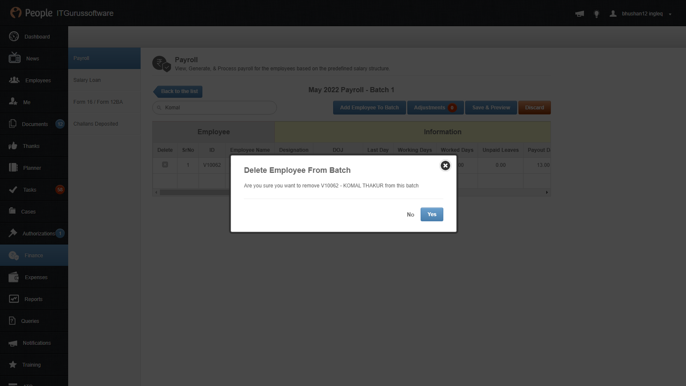Click the announcements megaphone in top bar
Viewport: 686px width, 386px height.
(580, 14)
